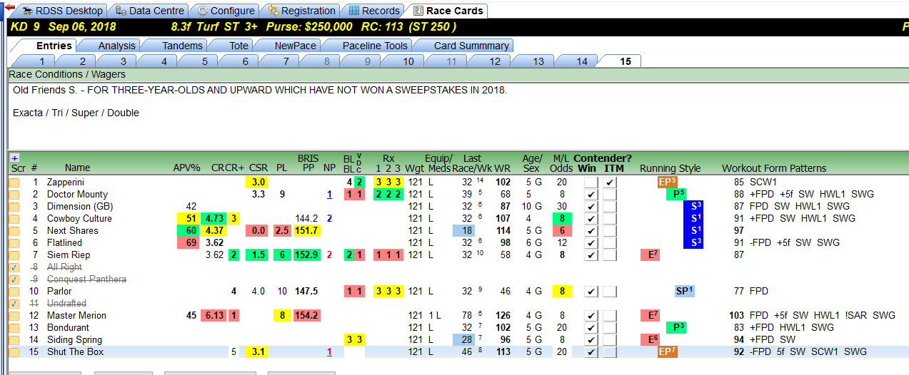
Task: Click the CSR column header
Action: [258, 168]
